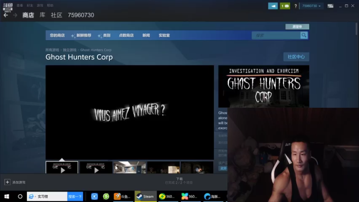359x202 pixels.
Task: Open the blue K app in taskbar
Action: (94, 197)
